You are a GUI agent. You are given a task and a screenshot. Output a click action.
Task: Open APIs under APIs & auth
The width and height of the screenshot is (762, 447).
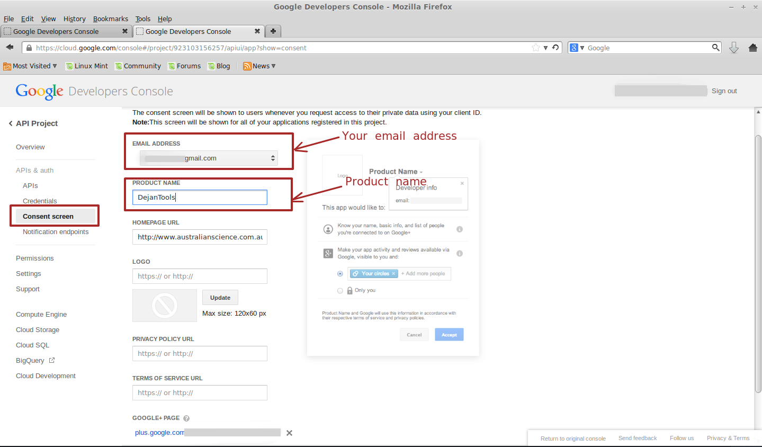click(x=30, y=186)
